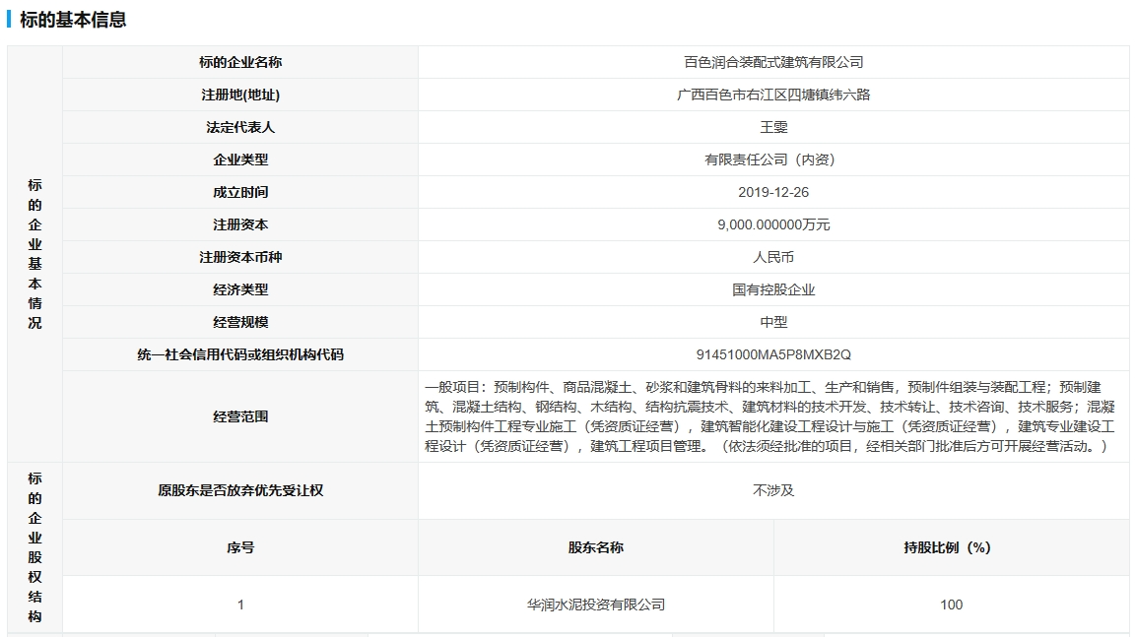Click the 经营规模 label
Image resolution: width=1136 pixels, height=637 pixels.
[x=240, y=323]
